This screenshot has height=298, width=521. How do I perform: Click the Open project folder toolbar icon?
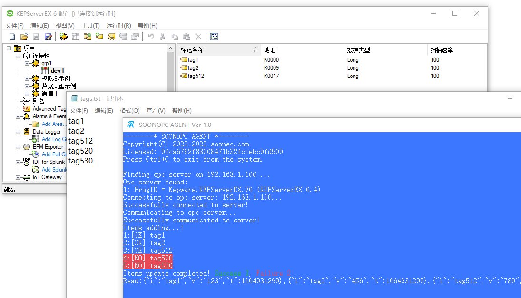click(24, 37)
